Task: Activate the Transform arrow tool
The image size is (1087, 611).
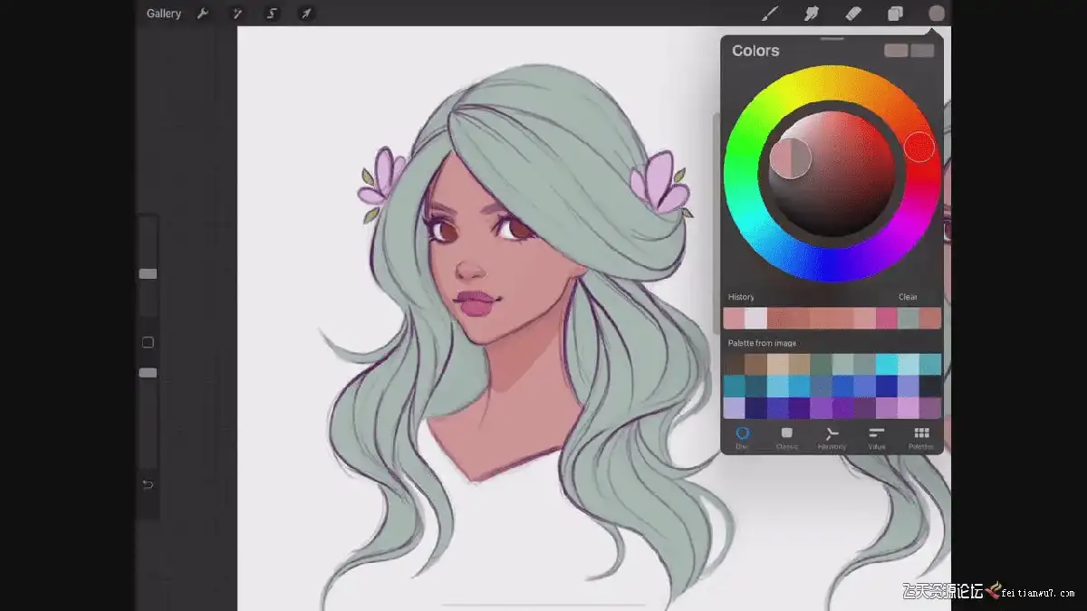Action: (306, 14)
